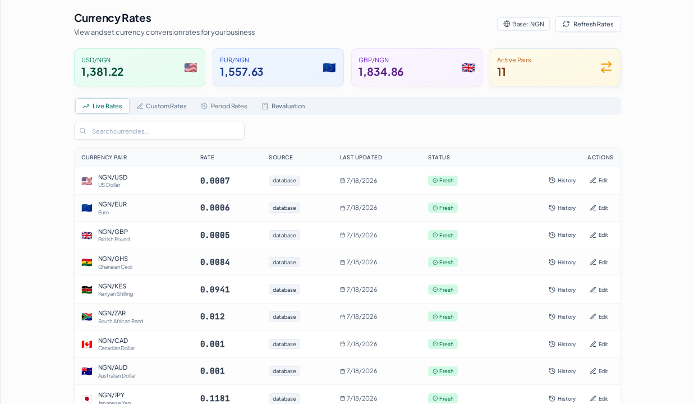Edit the NGN/JPY rate
The width and height of the screenshot is (694, 404).
pyautogui.click(x=599, y=398)
